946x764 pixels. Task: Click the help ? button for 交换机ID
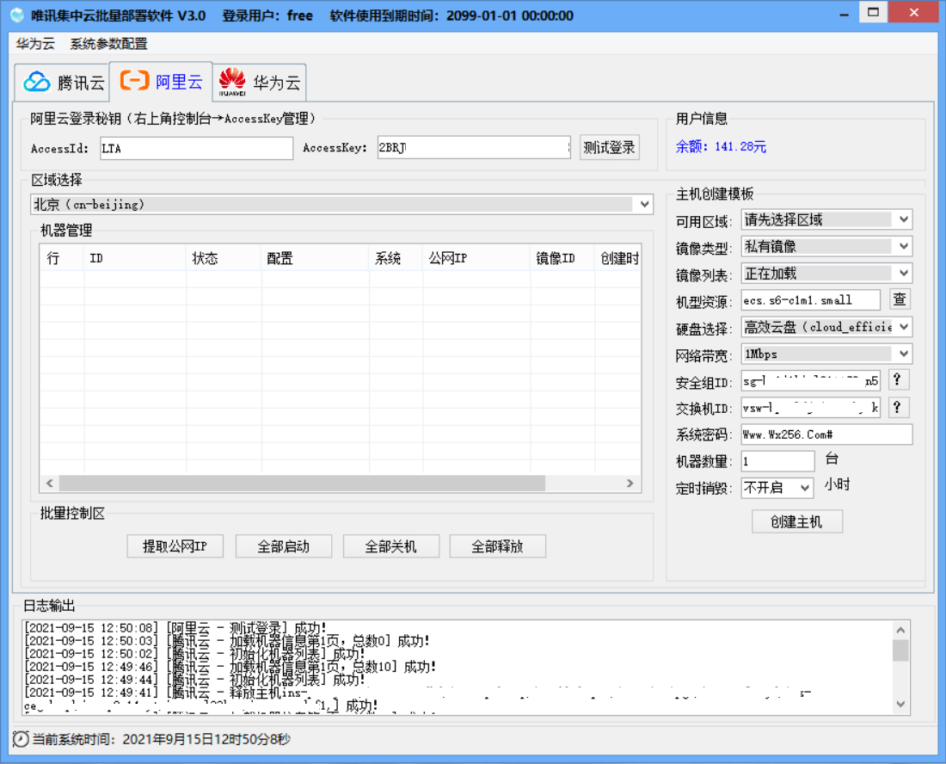pyautogui.click(x=898, y=407)
